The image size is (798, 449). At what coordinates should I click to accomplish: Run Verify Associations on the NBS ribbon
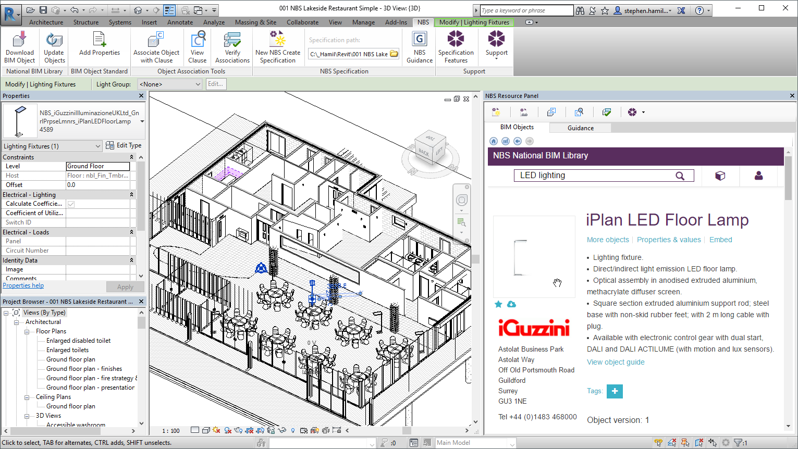(x=232, y=47)
